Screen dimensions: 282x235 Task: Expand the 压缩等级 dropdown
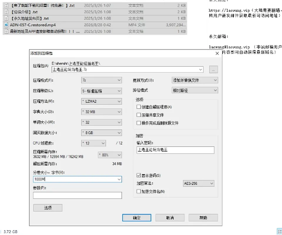point(101,91)
